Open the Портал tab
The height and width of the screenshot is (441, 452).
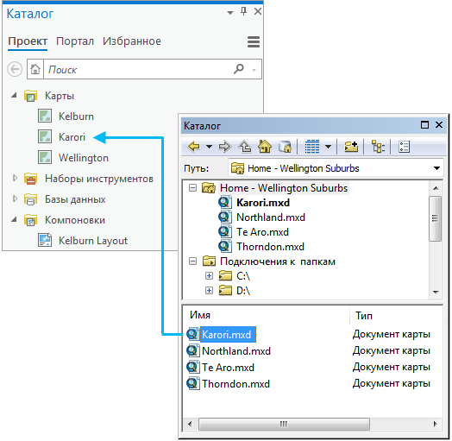tap(75, 41)
